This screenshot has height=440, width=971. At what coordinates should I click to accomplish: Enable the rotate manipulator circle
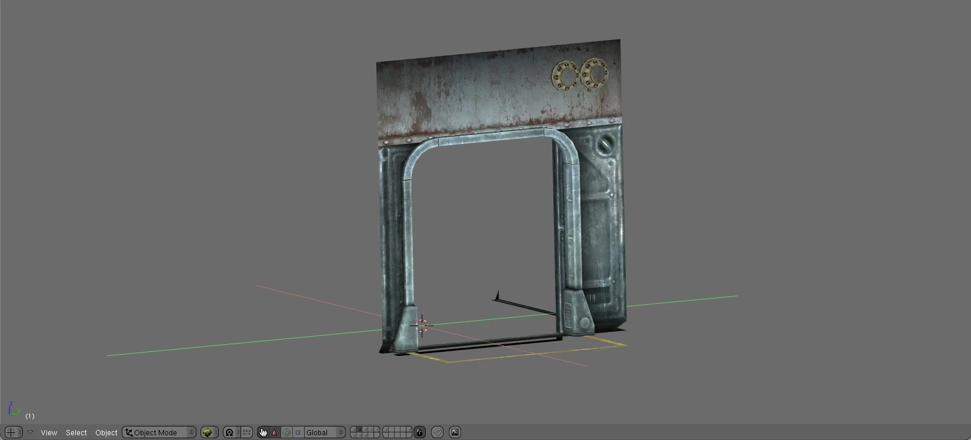(286, 432)
